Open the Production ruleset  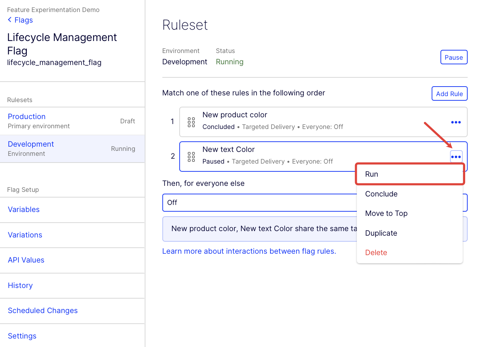click(x=27, y=117)
